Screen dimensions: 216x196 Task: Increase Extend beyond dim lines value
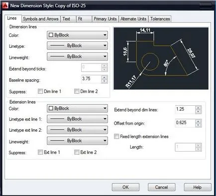click(x=198, y=108)
